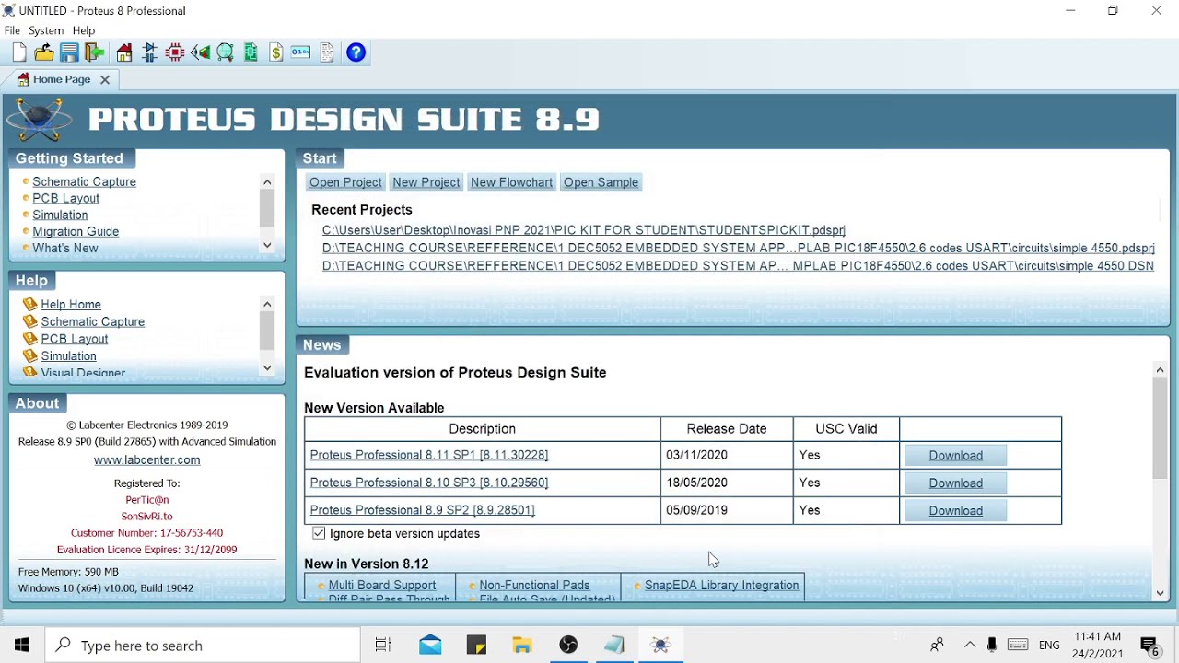1179x663 pixels.
Task: Open File Explorer from taskbar
Action: tap(522, 646)
